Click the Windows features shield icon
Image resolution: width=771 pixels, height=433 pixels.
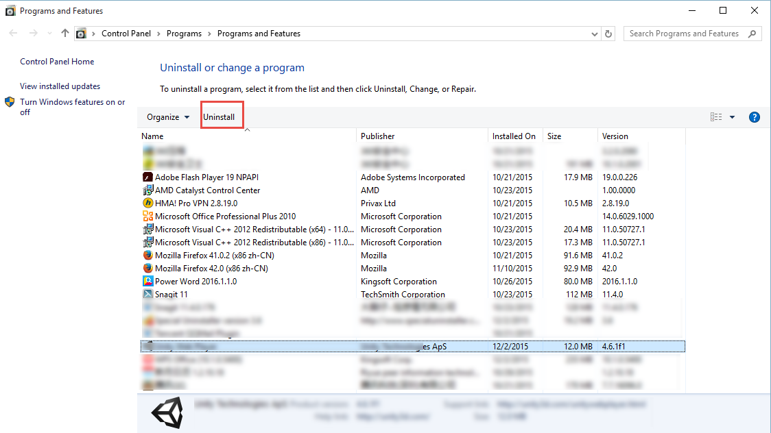coord(10,101)
